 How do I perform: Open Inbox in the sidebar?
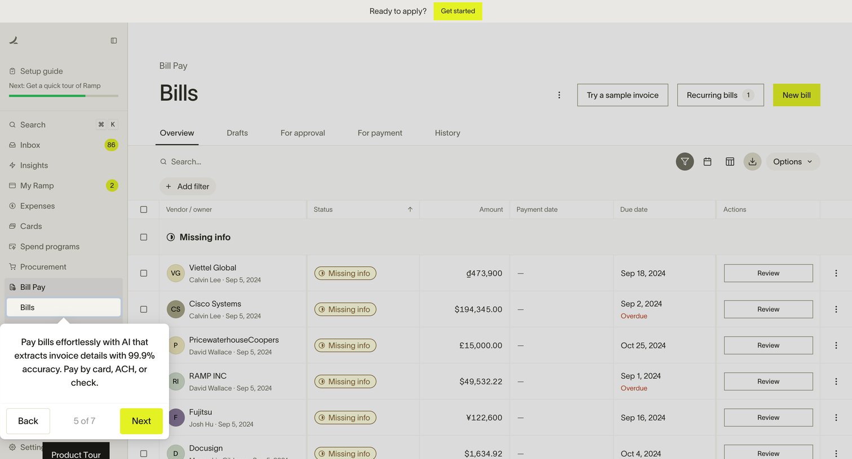(64, 145)
